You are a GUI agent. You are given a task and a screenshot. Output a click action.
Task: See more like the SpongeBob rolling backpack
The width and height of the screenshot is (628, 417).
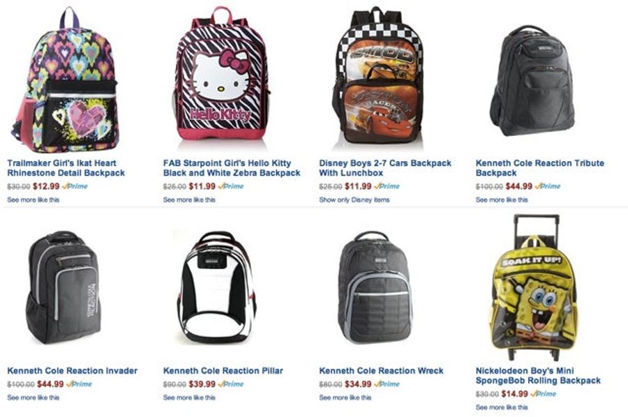tap(502, 407)
